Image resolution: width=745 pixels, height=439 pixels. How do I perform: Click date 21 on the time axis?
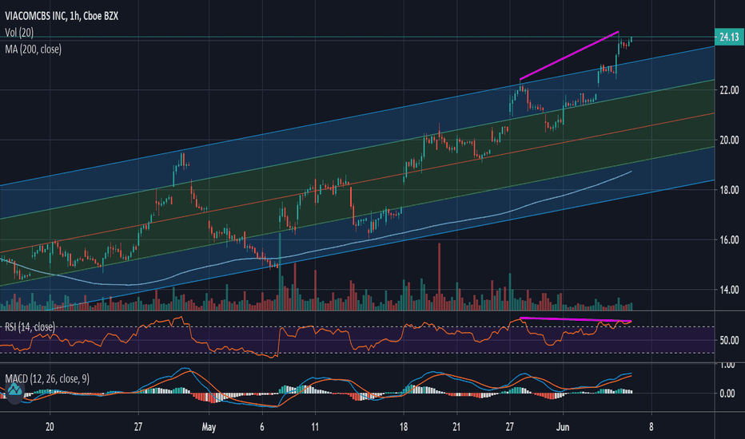click(x=456, y=427)
